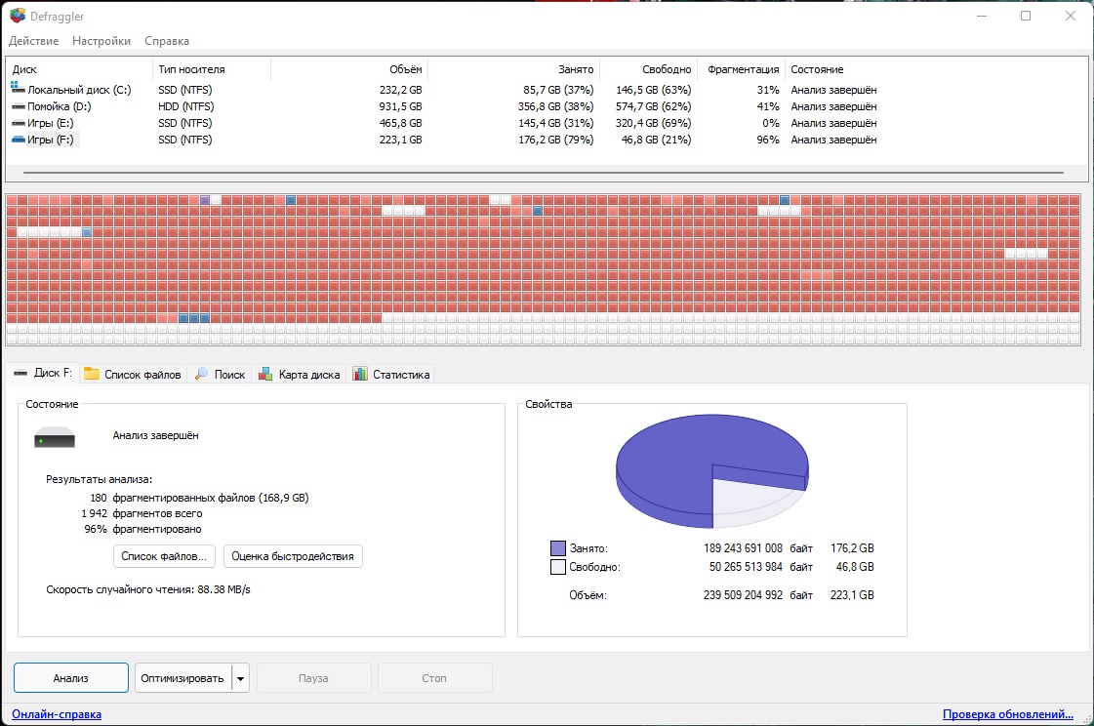Click the HDD (NTFS) media type cell
This screenshot has height=726, width=1094.
coord(186,106)
